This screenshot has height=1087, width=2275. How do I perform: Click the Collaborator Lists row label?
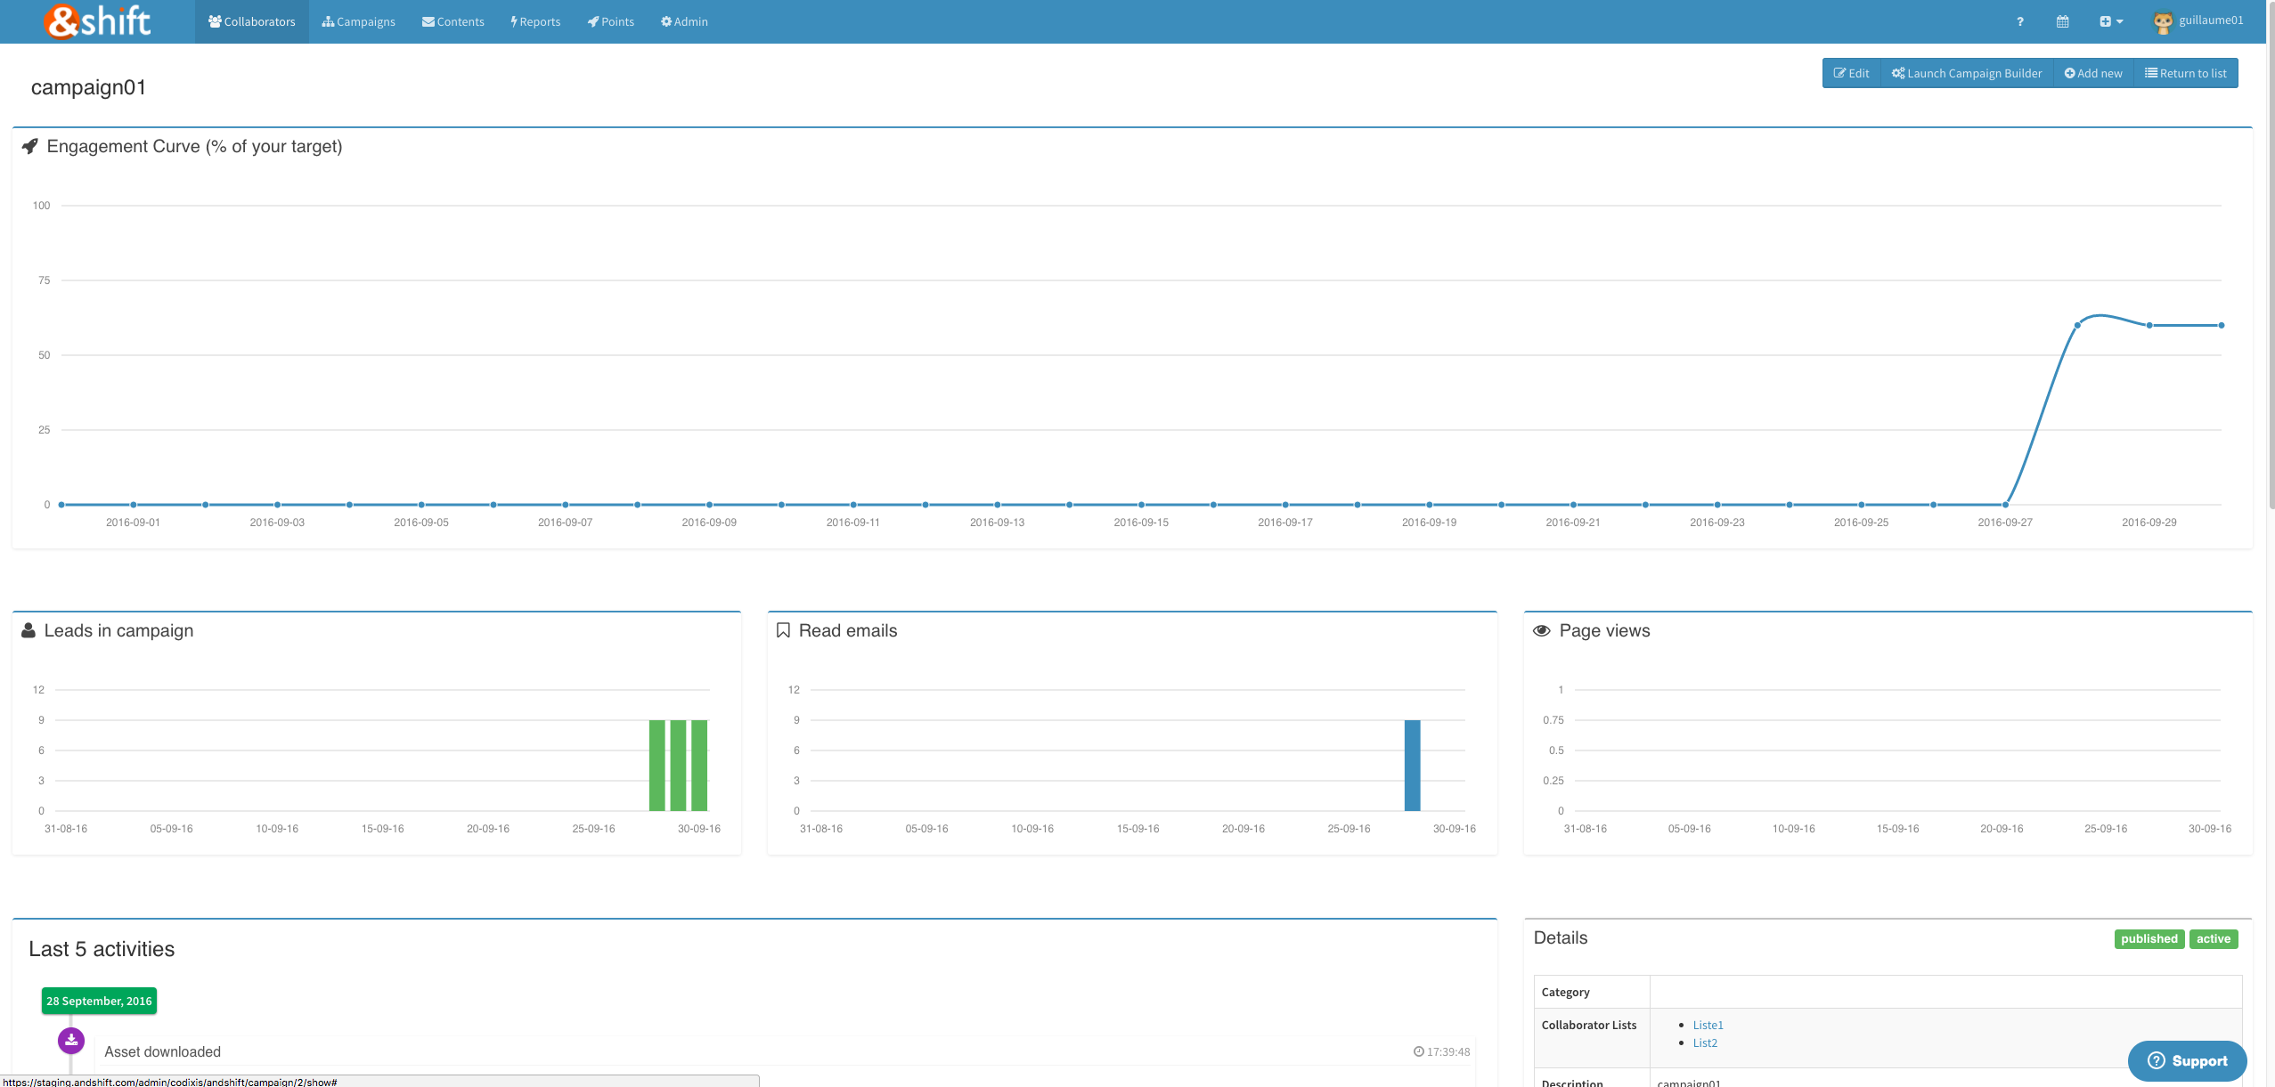click(x=1588, y=1025)
